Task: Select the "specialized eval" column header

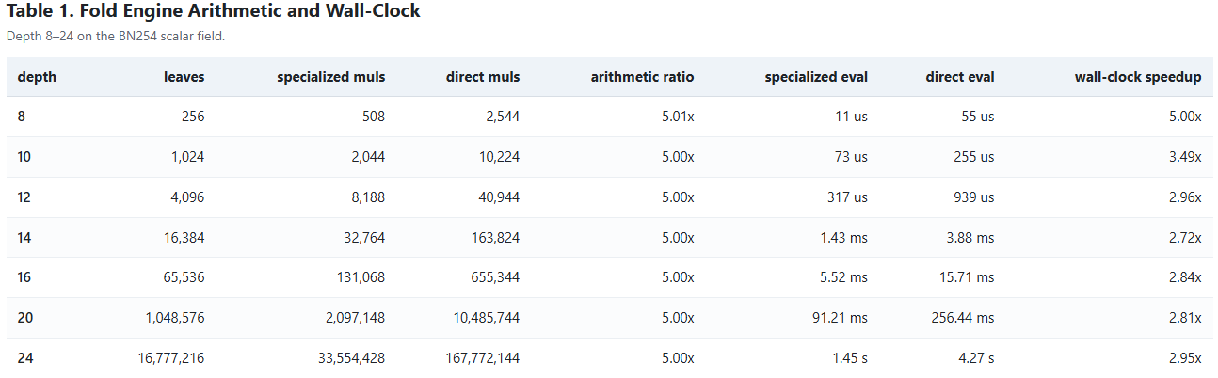Action: click(x=816, y=77)
